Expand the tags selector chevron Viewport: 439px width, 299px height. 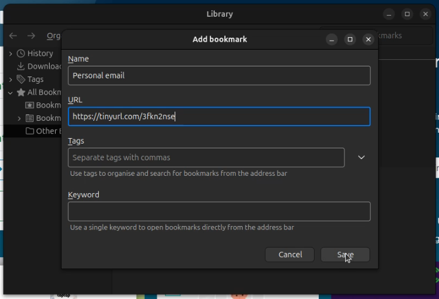click(361, 157)
